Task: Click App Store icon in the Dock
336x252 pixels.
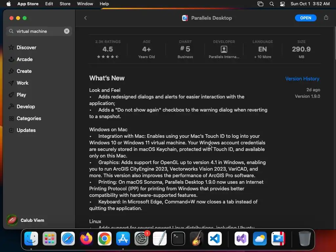Action: click(x=123, y=239)
